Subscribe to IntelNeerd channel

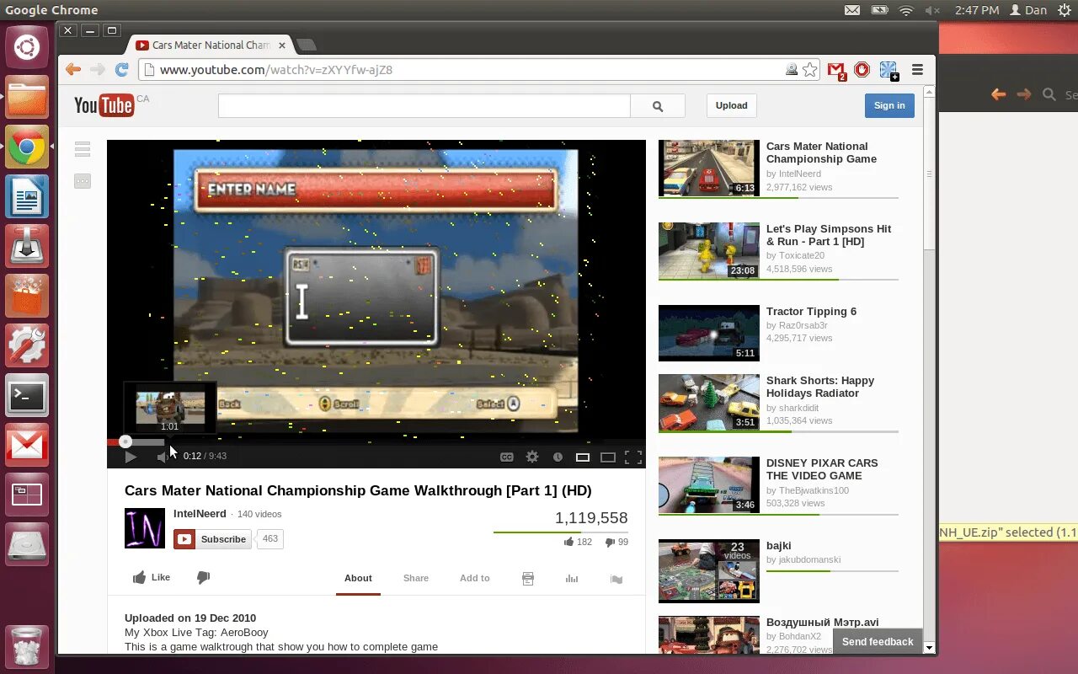tap(213, 539)
